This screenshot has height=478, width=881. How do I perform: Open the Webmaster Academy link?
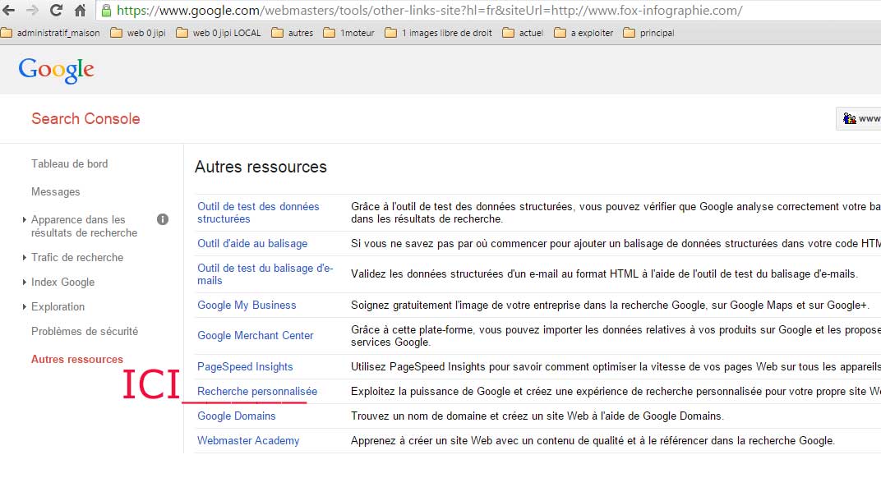[x=248, y=441]
